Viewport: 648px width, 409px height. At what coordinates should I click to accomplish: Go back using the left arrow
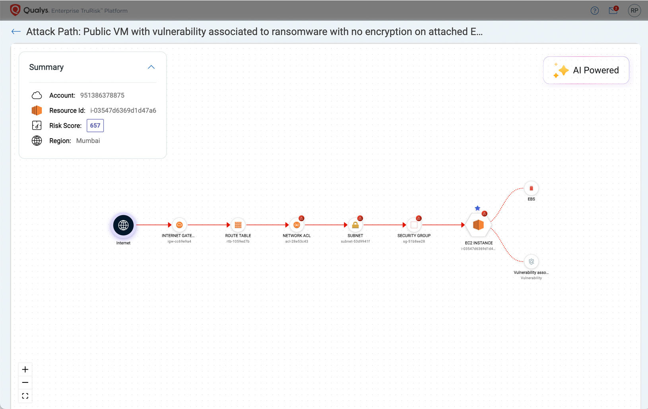[16, 32]
